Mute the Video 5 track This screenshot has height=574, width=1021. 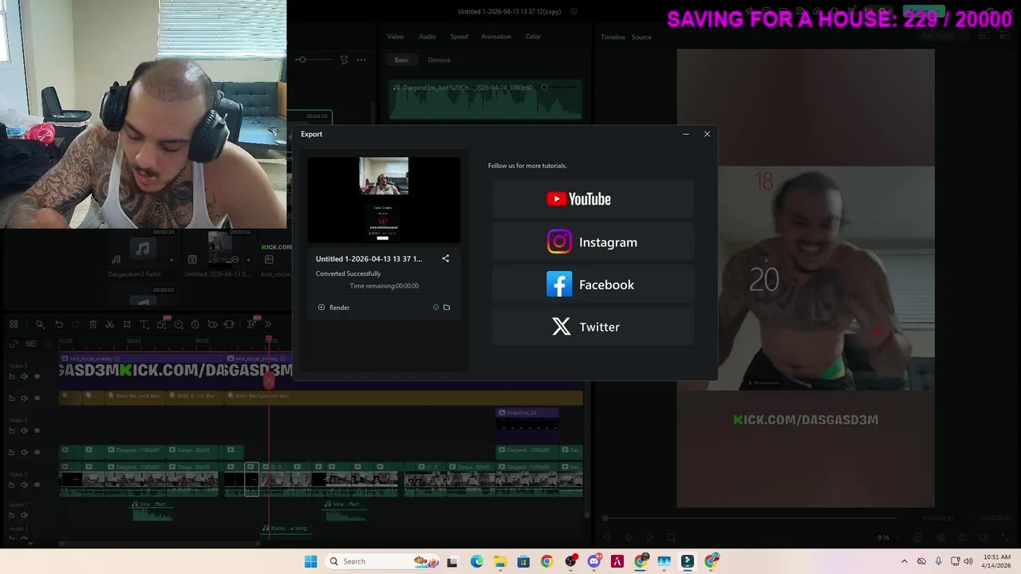(24, 376)
